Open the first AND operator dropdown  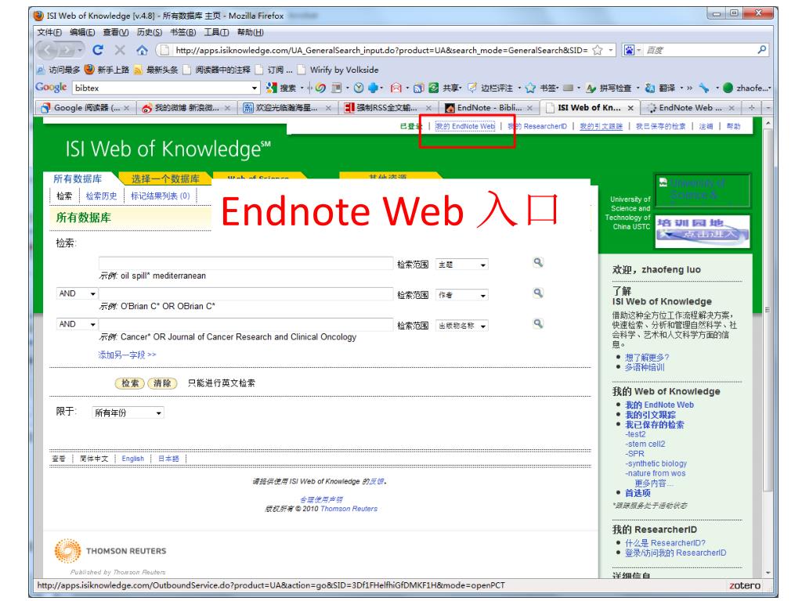pyautogui.click(x=77, y=293)
